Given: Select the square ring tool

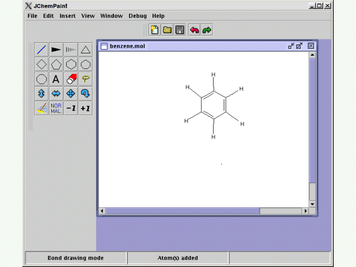Looking at the screenshot, I should tap(41, 65).
